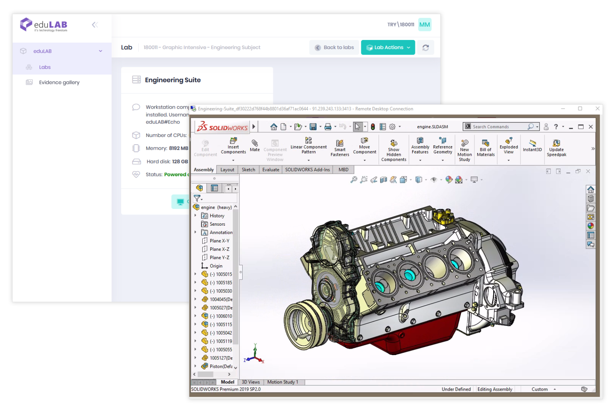Click the Search Commands input field
The width and height of the screenshot is (614, 411).
click(x=499, y=127)
